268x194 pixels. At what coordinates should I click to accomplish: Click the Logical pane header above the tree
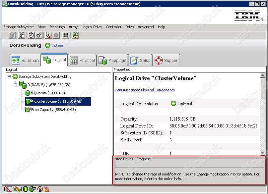click(x=11, y=70)
